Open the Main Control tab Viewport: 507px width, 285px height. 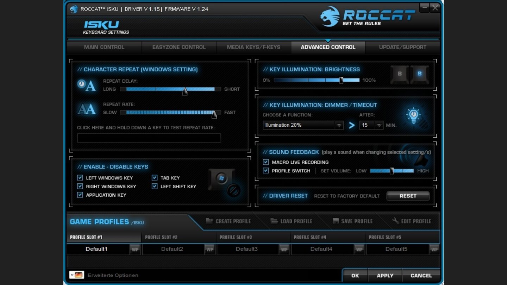[104, 47]
